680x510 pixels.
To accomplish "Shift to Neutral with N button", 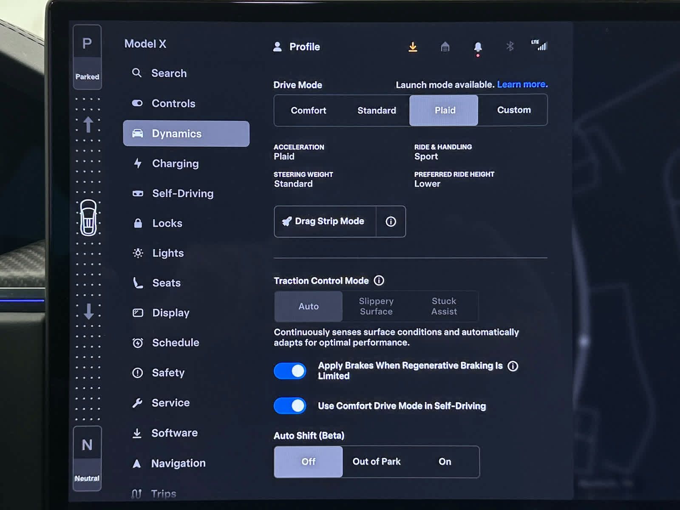I will (87, 459).
